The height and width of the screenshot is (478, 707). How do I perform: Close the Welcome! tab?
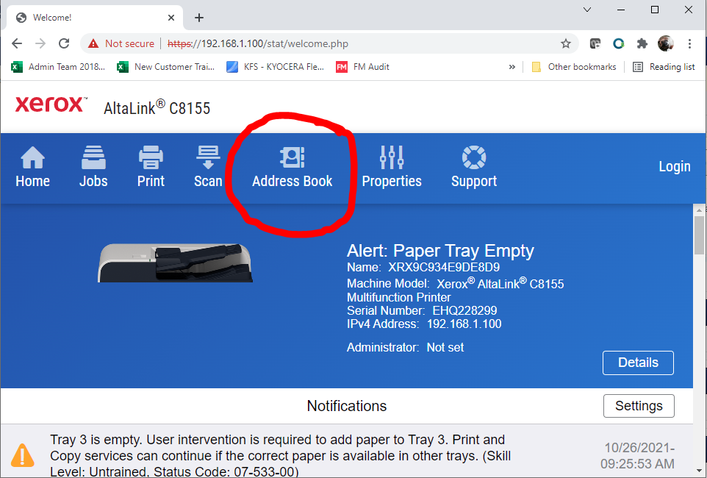tap(171, 18)
